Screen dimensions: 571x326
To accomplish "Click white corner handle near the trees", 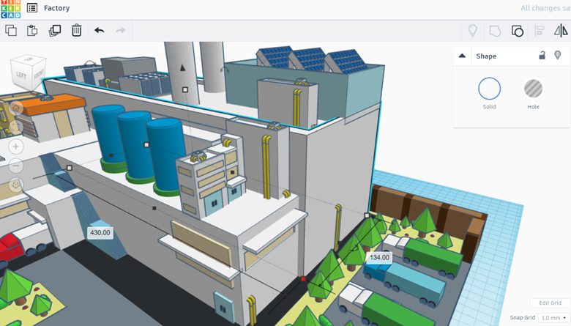I will coord(367,215).
